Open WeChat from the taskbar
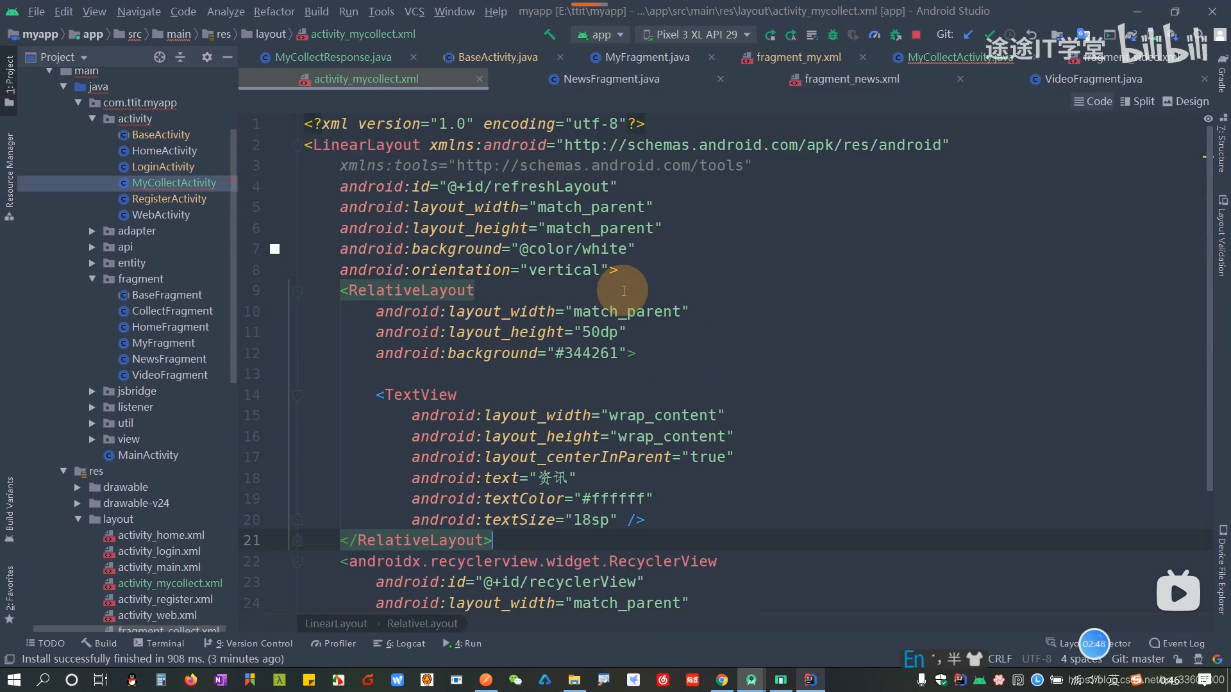The width and height of the screenshot is (1231, 692). click(x=515, y=680)
